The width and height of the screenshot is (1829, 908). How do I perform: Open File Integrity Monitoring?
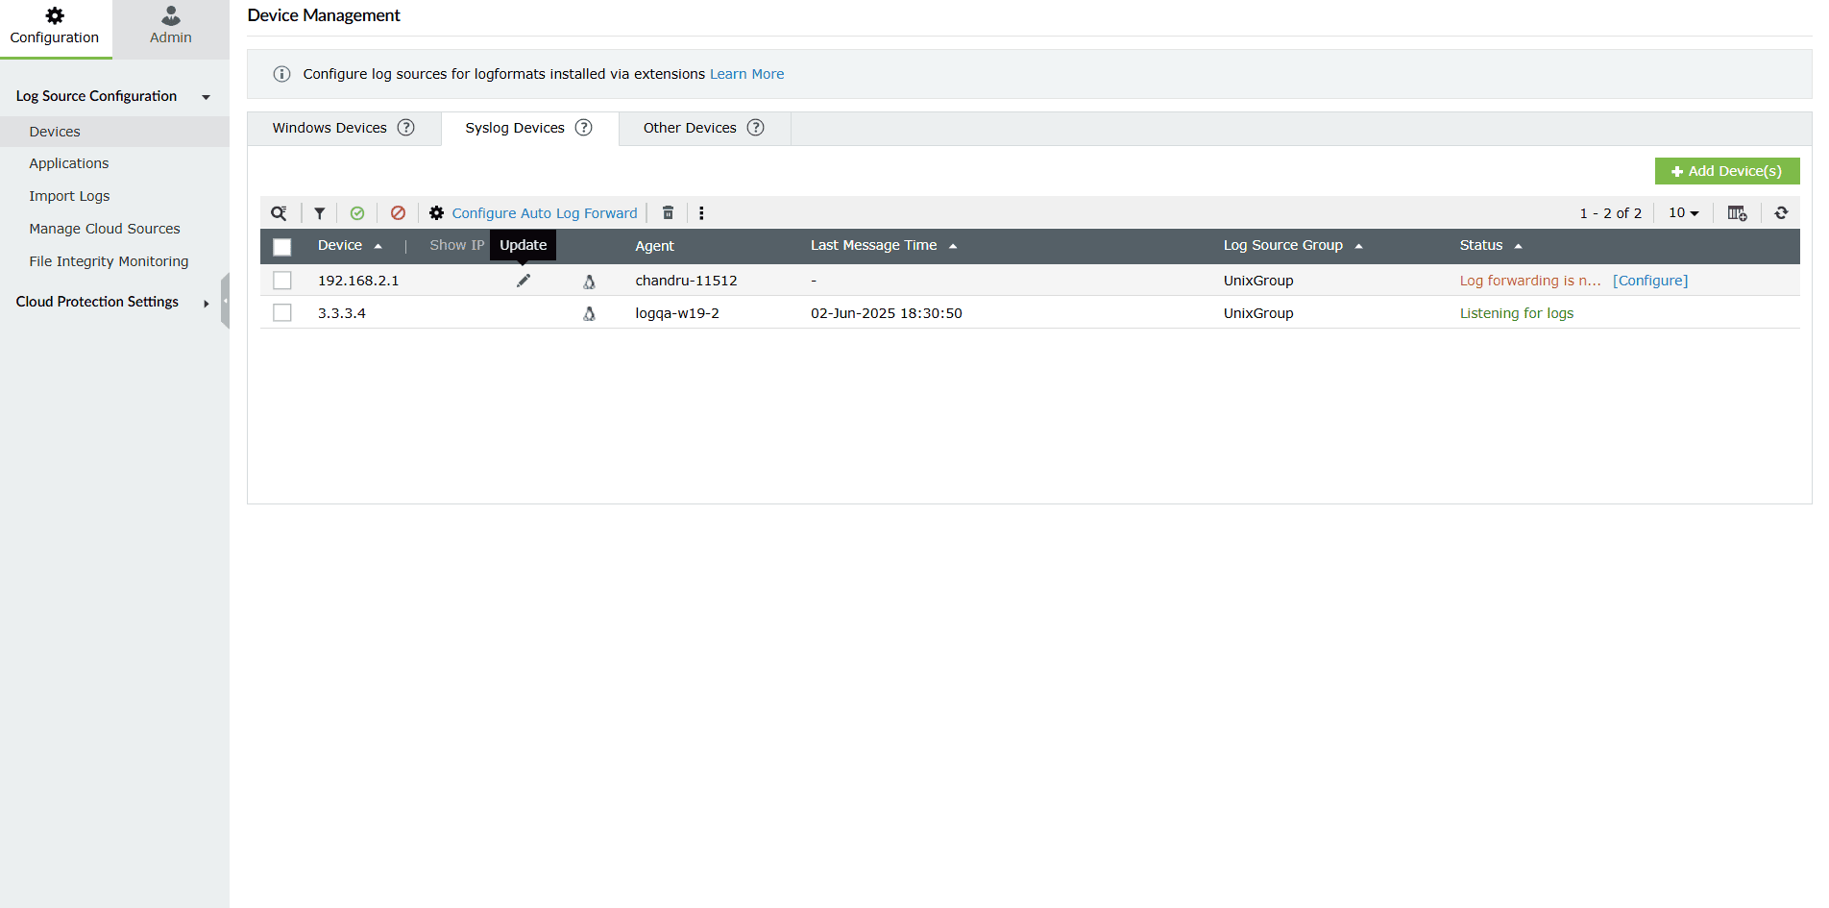coord(109,261)
